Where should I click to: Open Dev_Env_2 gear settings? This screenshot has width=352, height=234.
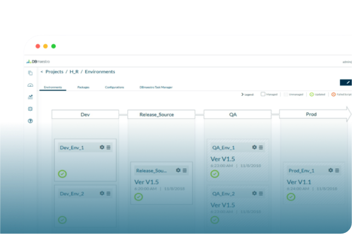102,193
